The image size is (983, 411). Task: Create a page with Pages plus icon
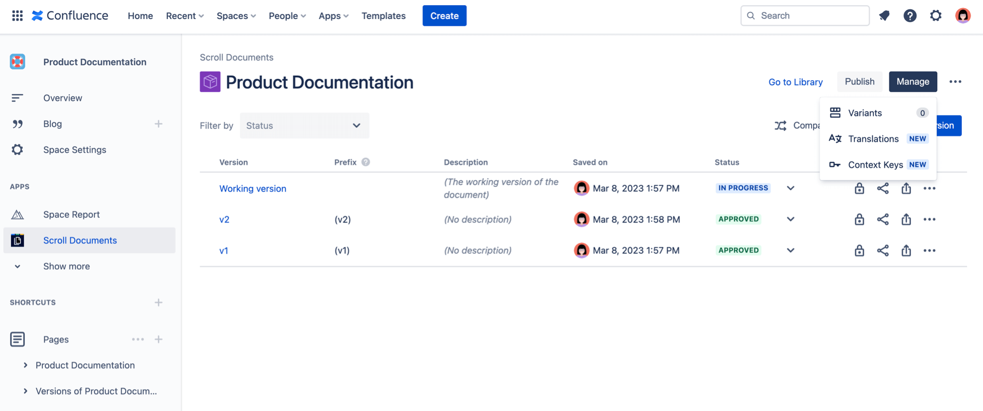point(159,339)
